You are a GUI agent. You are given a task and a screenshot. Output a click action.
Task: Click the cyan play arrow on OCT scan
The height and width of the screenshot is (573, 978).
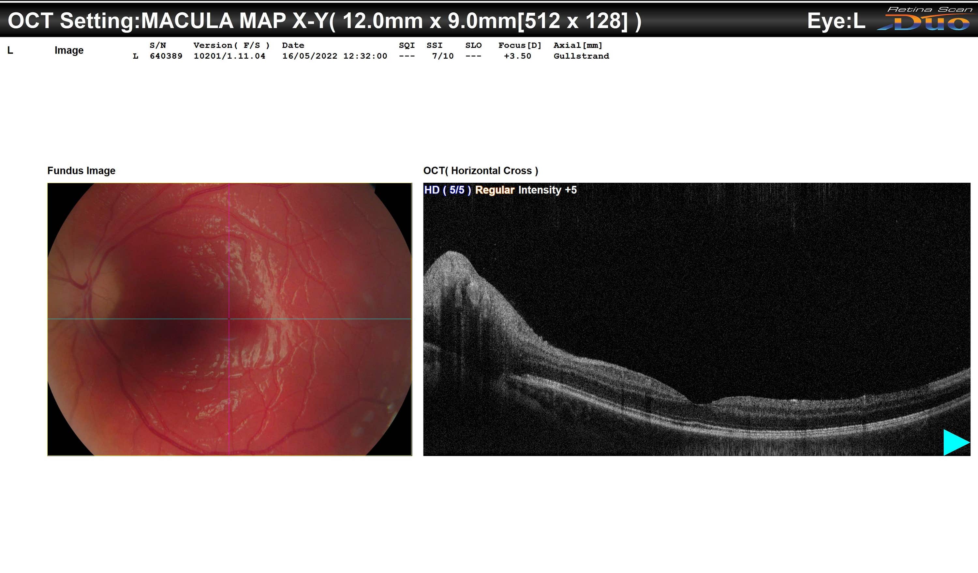pyautogui.click(x=956, y=442)
